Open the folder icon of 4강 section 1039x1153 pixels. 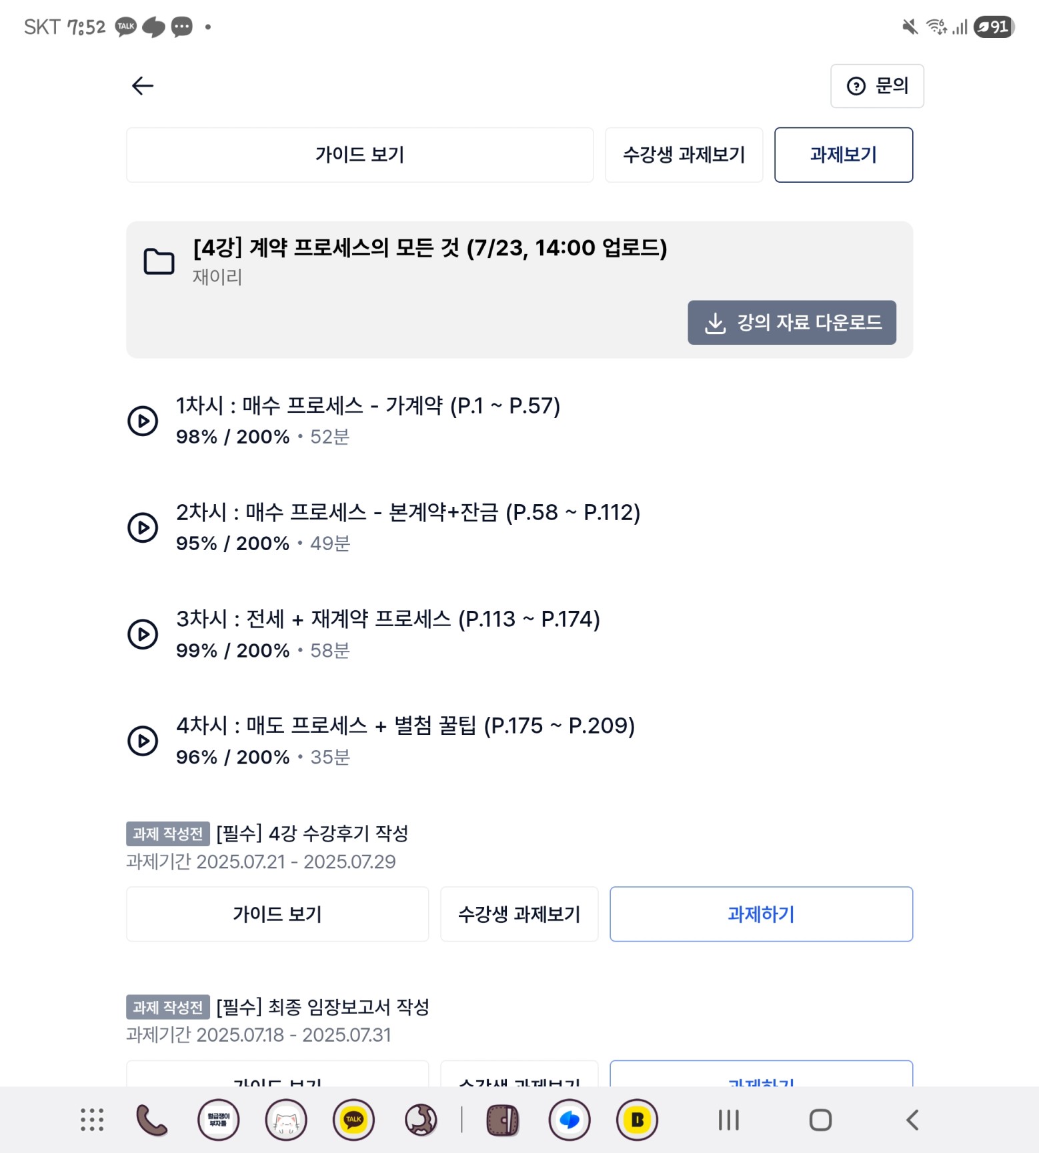(x=159, y=261)
